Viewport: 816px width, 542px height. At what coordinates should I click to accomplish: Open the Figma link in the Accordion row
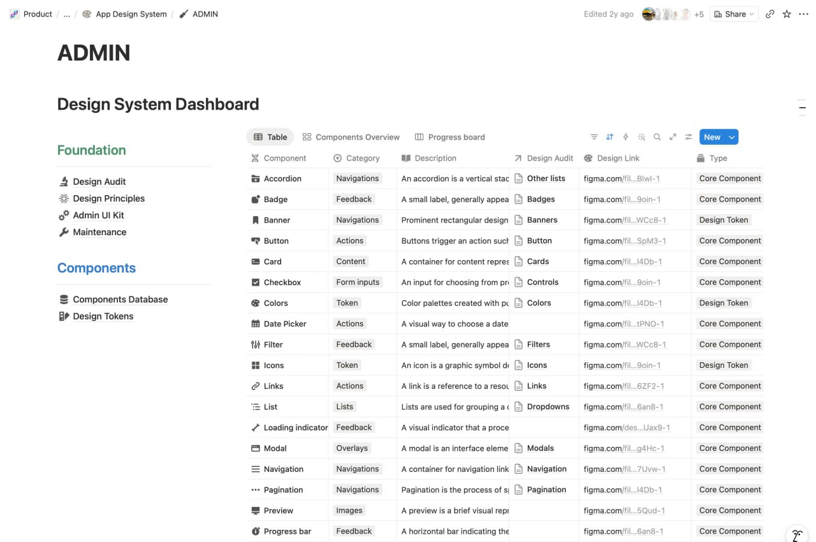[x=622, y=179]
